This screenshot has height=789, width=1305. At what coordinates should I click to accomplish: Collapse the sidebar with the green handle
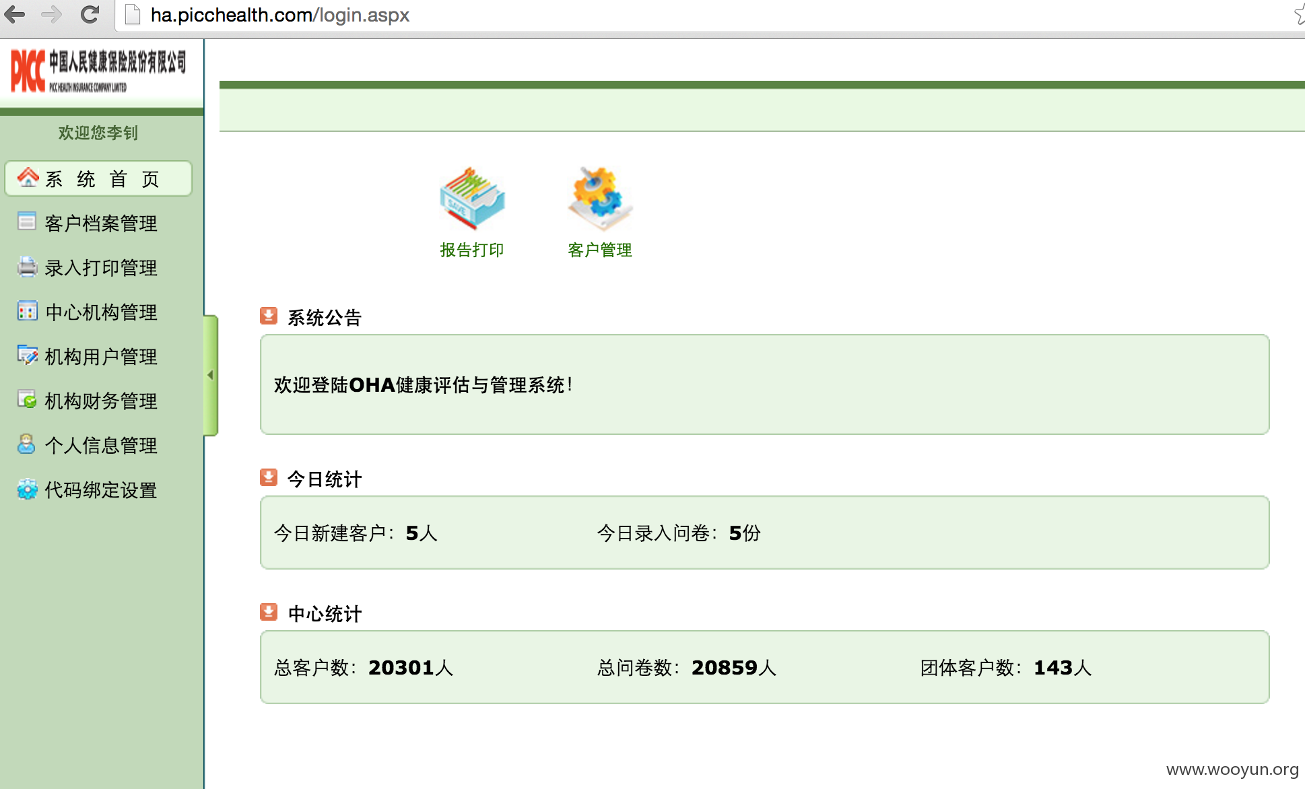tap(211, 375)
